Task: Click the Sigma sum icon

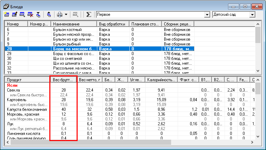Action: tap(89, 15)
